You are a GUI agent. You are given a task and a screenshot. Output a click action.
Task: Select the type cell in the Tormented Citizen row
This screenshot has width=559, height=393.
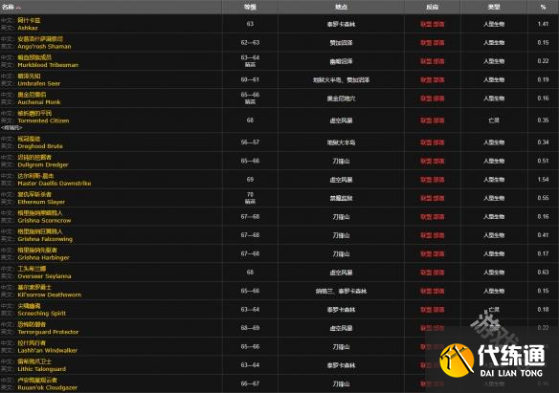(x=494, y=120)
